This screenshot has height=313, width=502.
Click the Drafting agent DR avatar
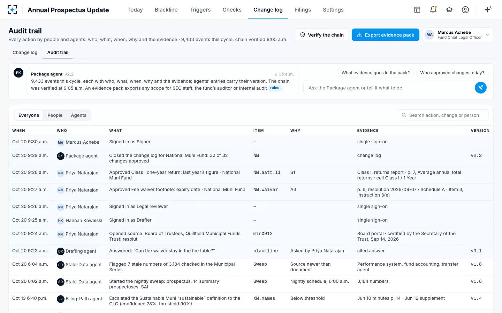coord(61,251)
